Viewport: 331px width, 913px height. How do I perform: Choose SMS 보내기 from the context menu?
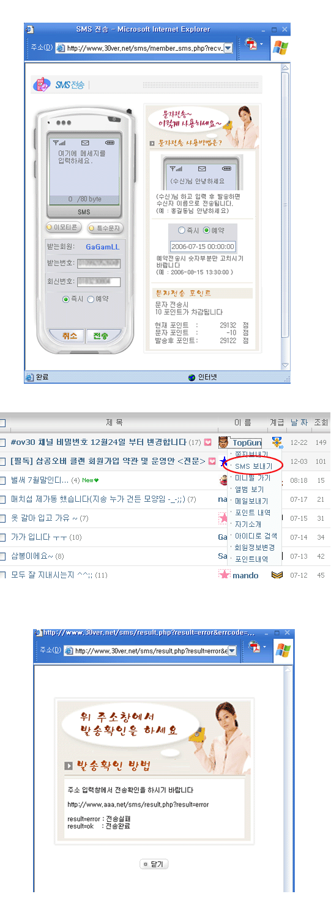[x=253, y=466]
